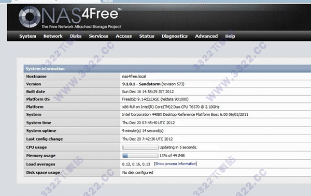The height and width of the screenshot is (196, 311).
Task: Click the system time Thu Dec 20 07:45:40
Action: coord(148,123)
